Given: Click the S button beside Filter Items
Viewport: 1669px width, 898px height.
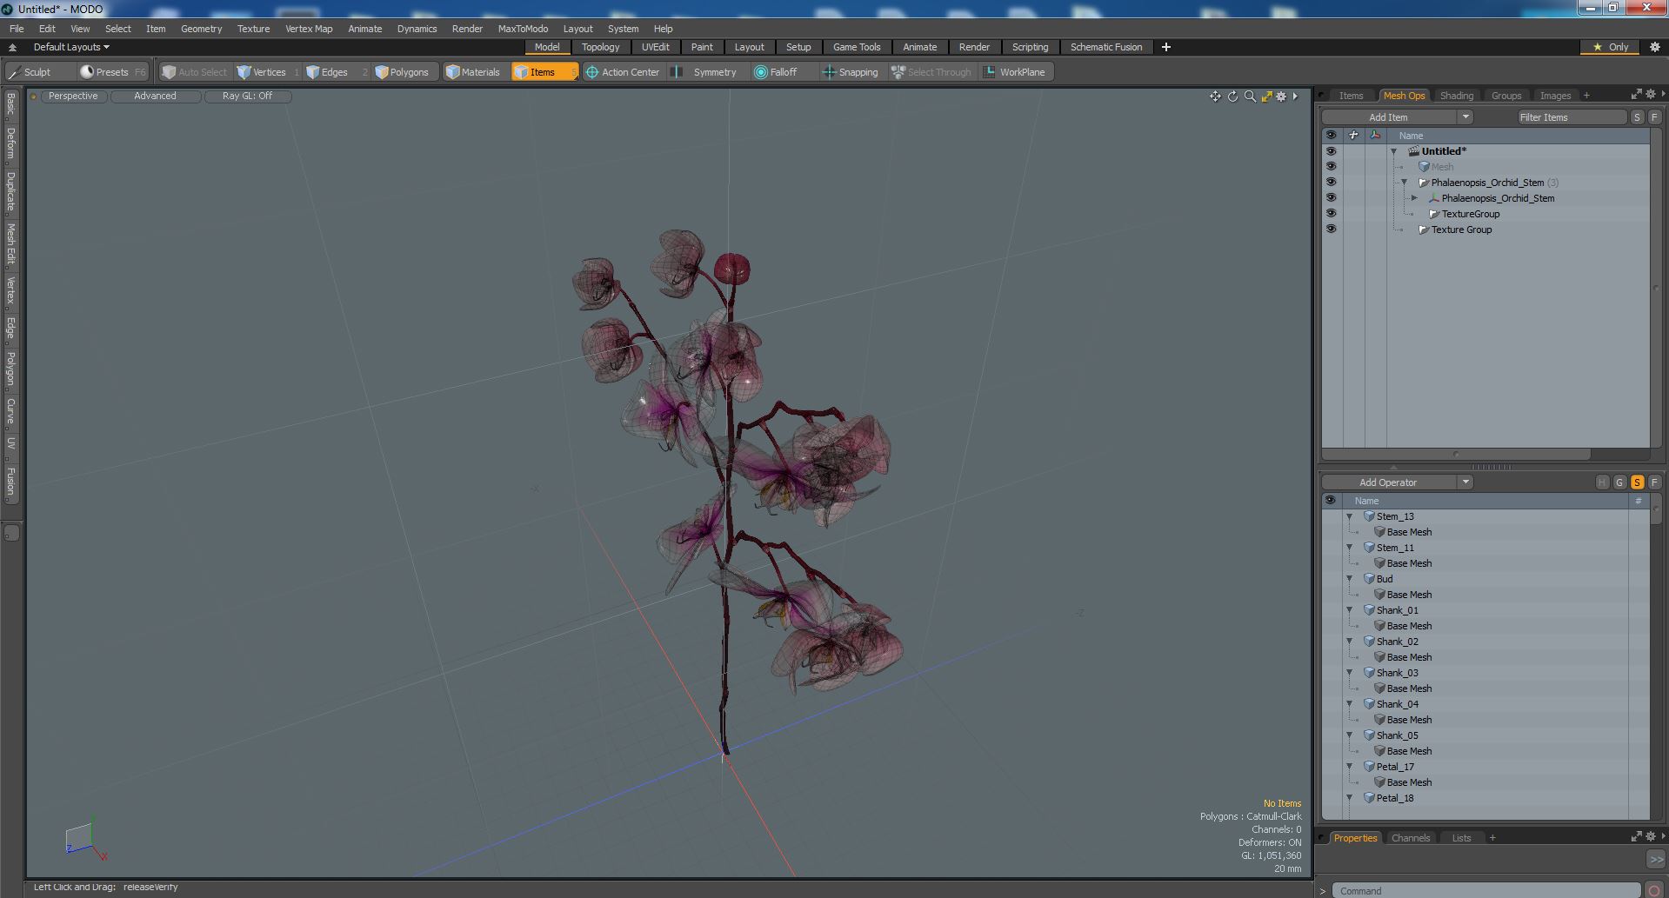Looking at the screenshot, I should click(1637, 117).
